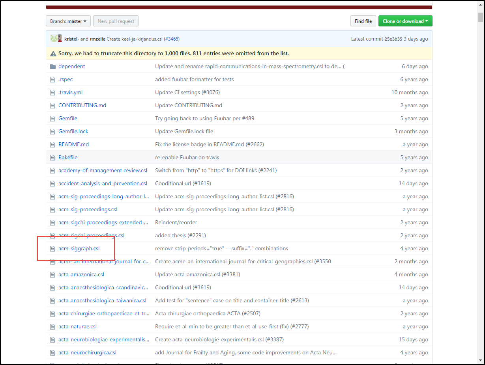
Task: Click the file icon beside acta-amazonica.csl
Action: (52, 274)
